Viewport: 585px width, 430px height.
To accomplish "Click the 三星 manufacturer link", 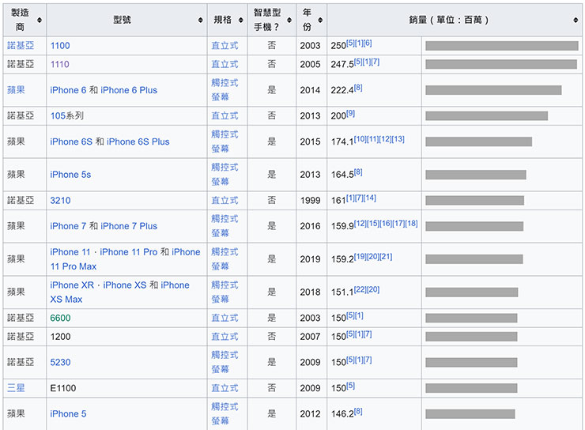I will (16, 389).
